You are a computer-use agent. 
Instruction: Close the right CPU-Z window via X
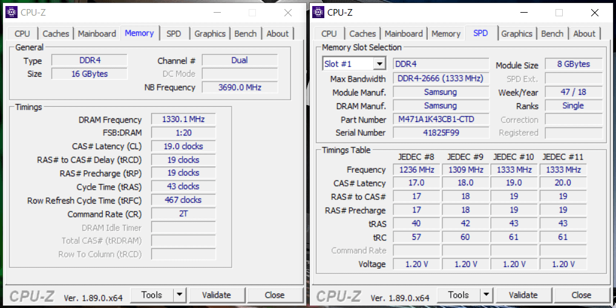tap(595, 13)
